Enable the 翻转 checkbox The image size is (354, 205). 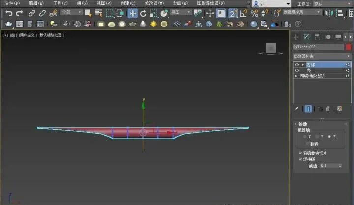coord(308,144)
